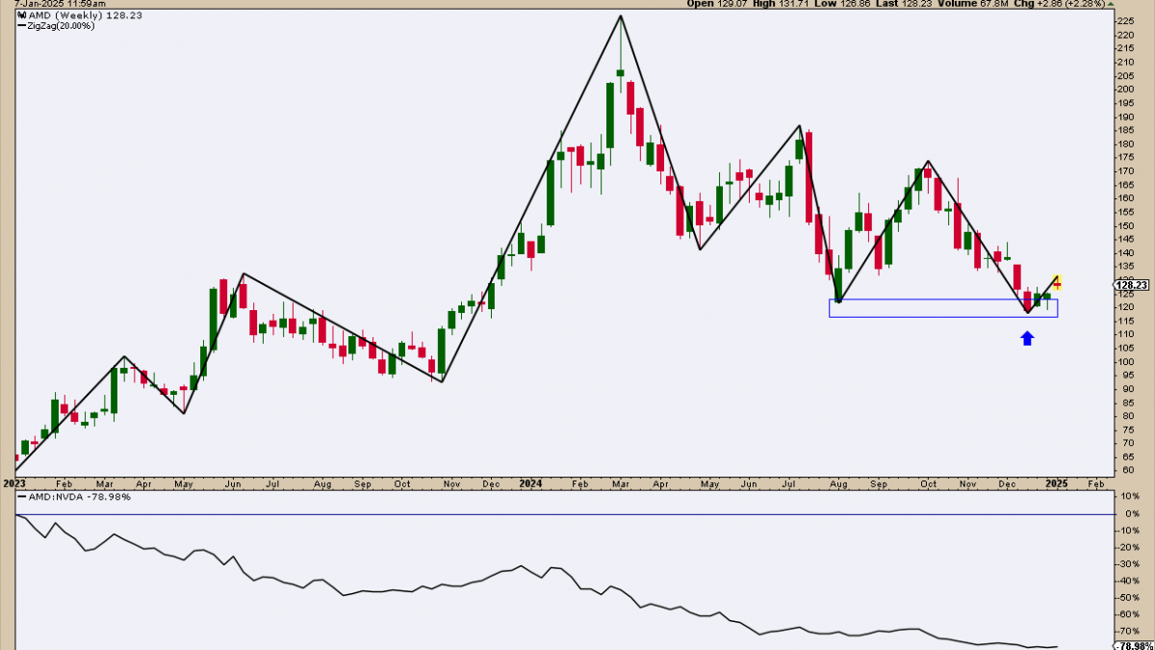Screen dimensions: 1155x650
Task: Click the 2023 year label on the time axis
Action: [13, 482]
